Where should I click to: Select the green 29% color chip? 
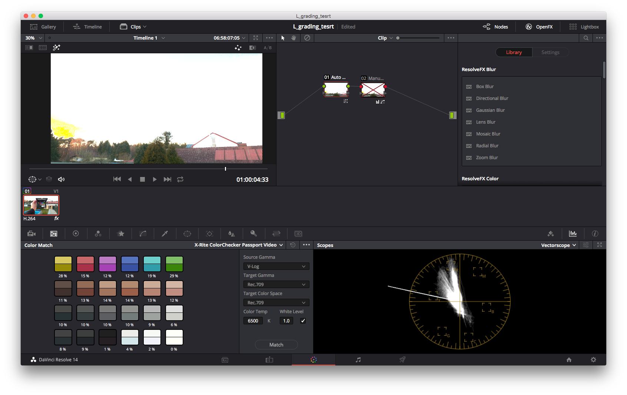174,264
